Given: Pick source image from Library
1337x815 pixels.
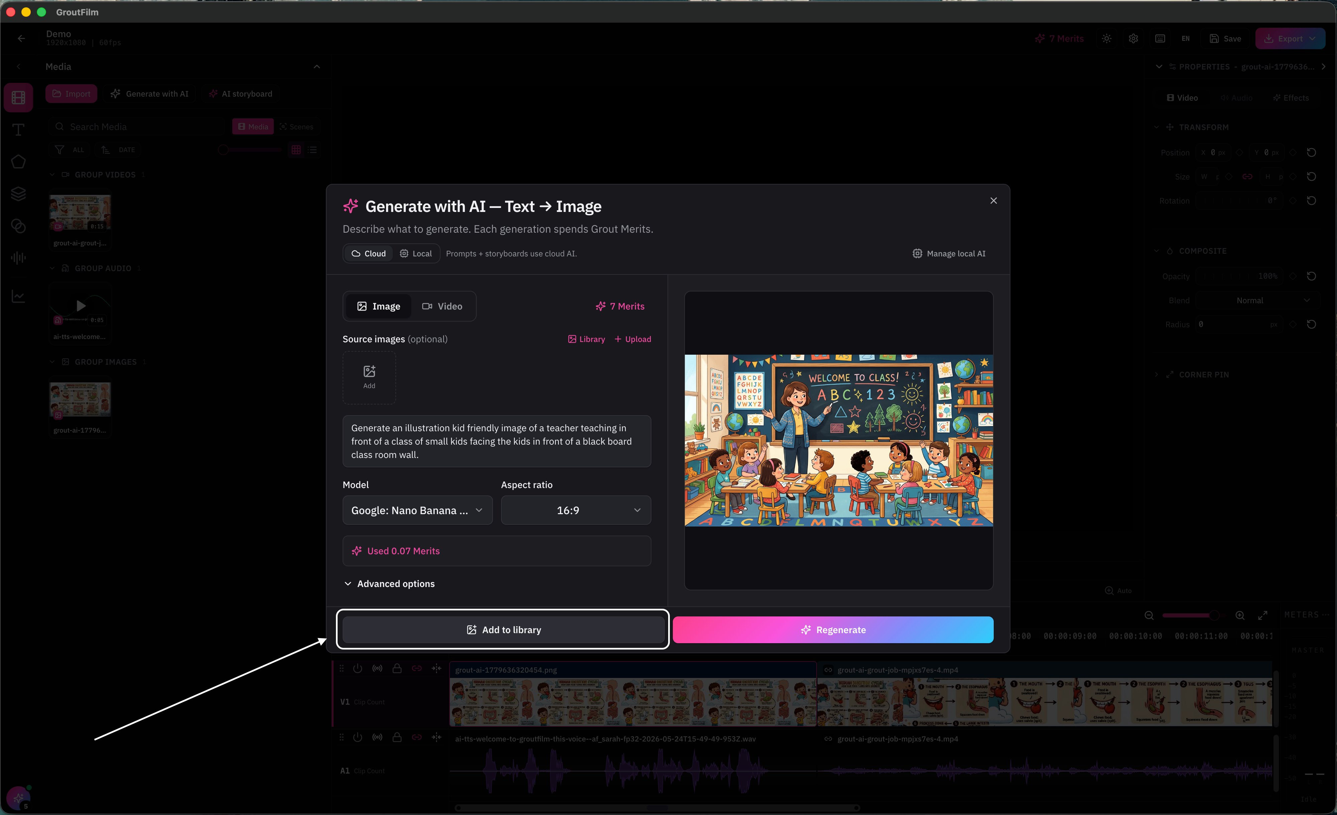Looking at the screenshot, I should coord(586,339).
